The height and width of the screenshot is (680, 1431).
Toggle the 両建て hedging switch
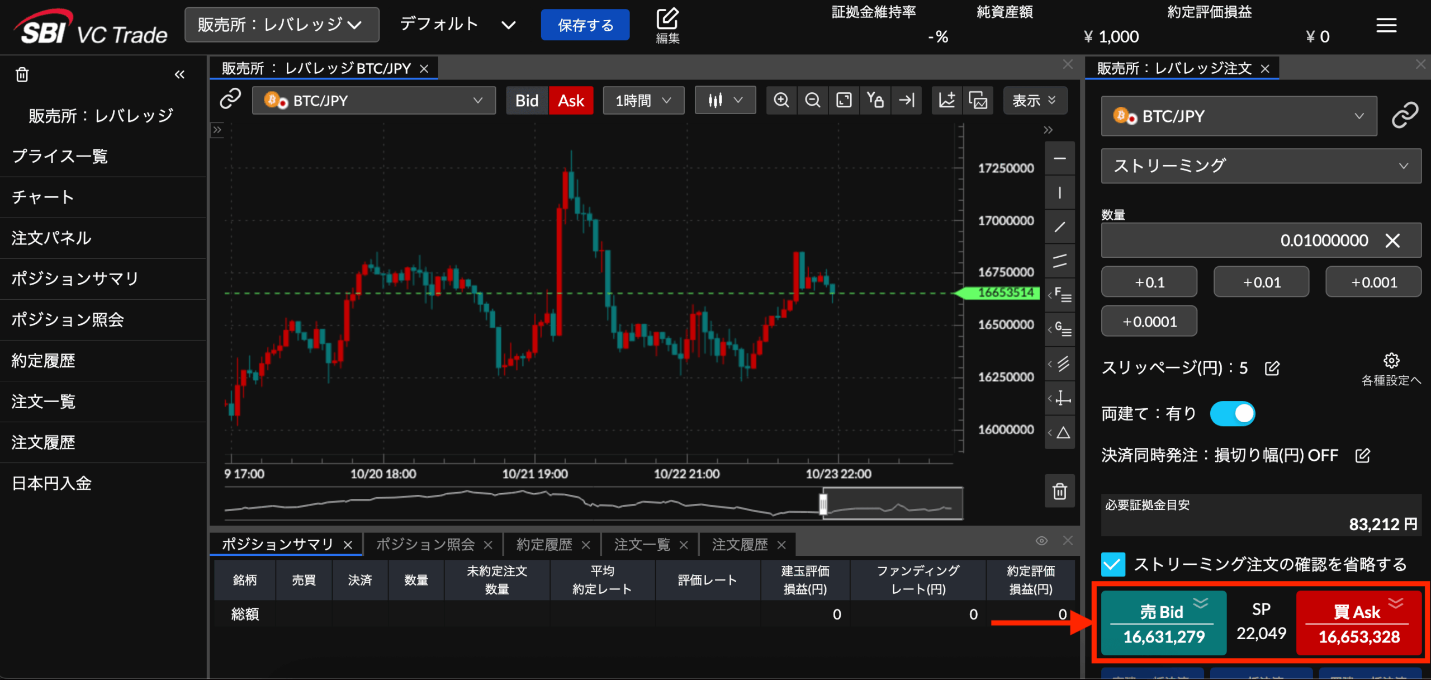pos(1232,414)
